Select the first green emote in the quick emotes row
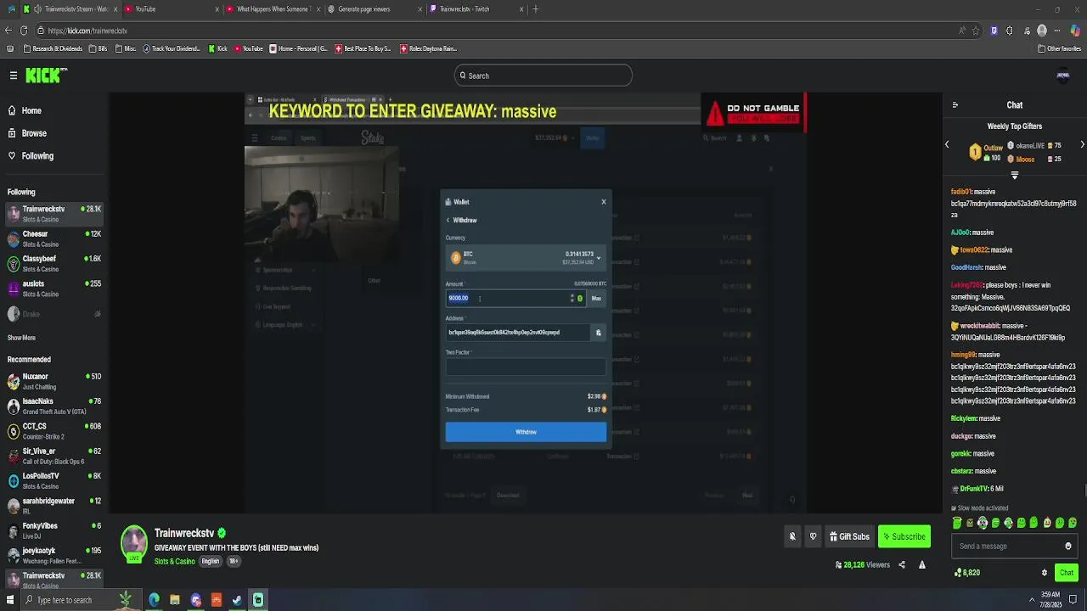 (957, 523)
